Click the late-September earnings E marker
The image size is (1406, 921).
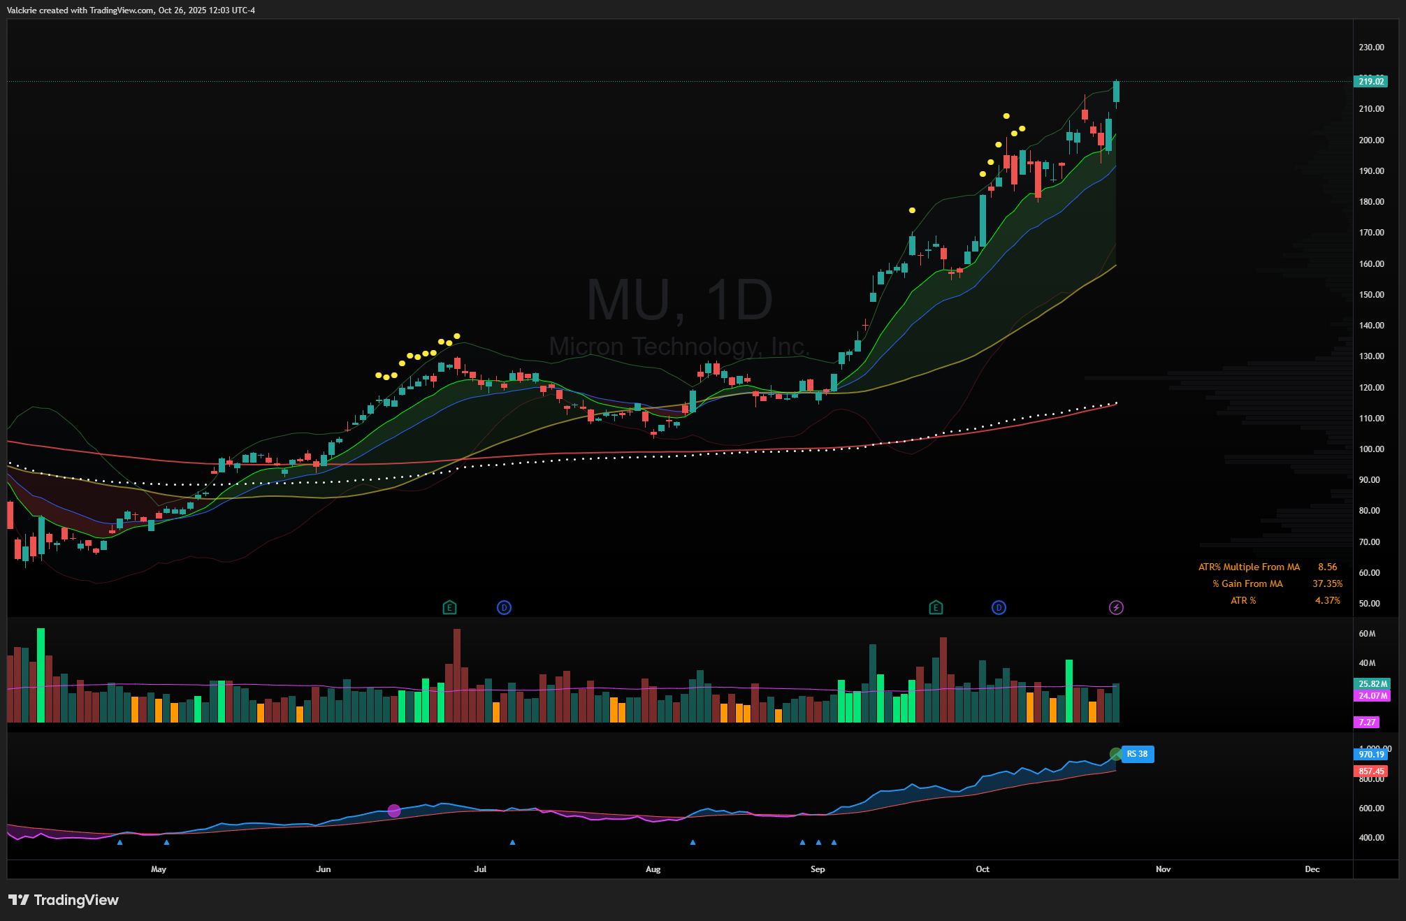click(x=936, y=607)
